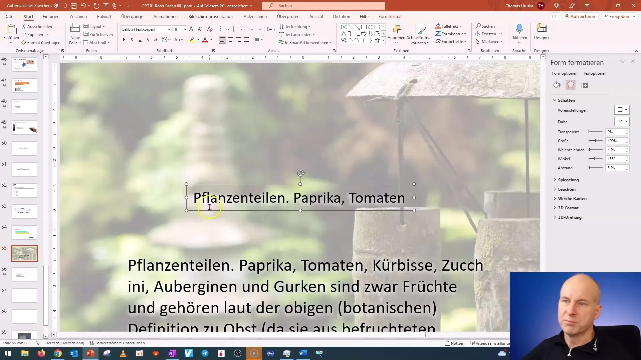Decrease list indent level
641x360 pixels.
pos(251,29)
